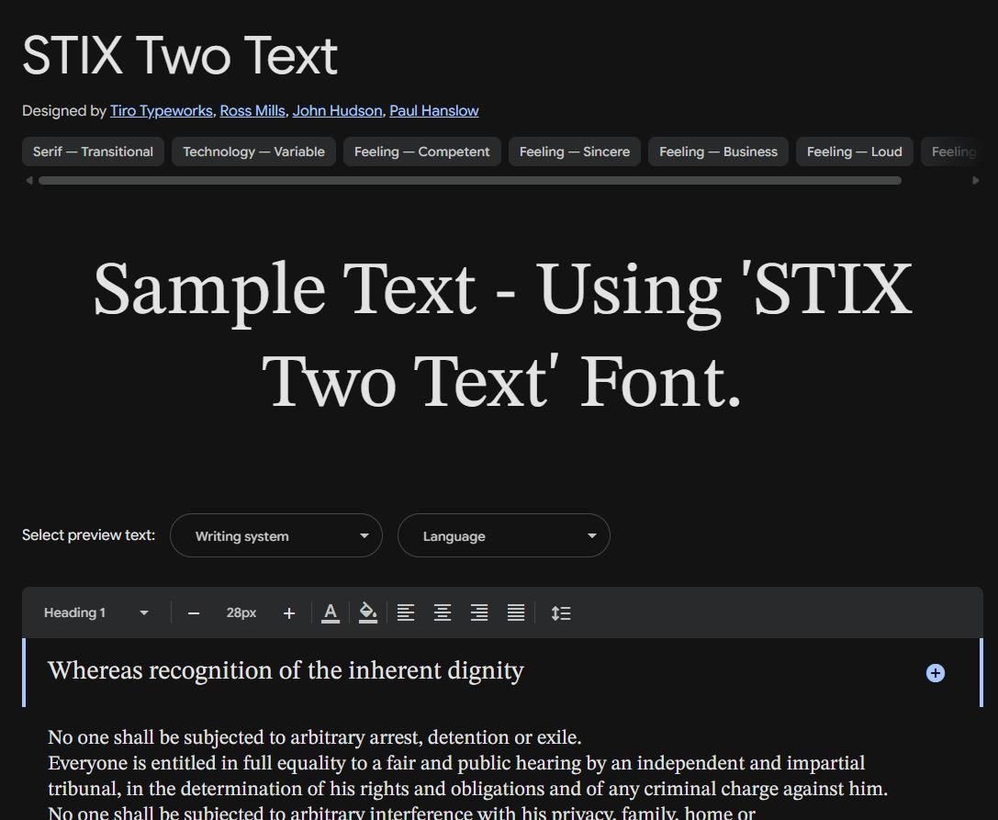The height and width of the screenshot is (820, 998).
Task: Center align preview text
Action: (x=443, y=613)
